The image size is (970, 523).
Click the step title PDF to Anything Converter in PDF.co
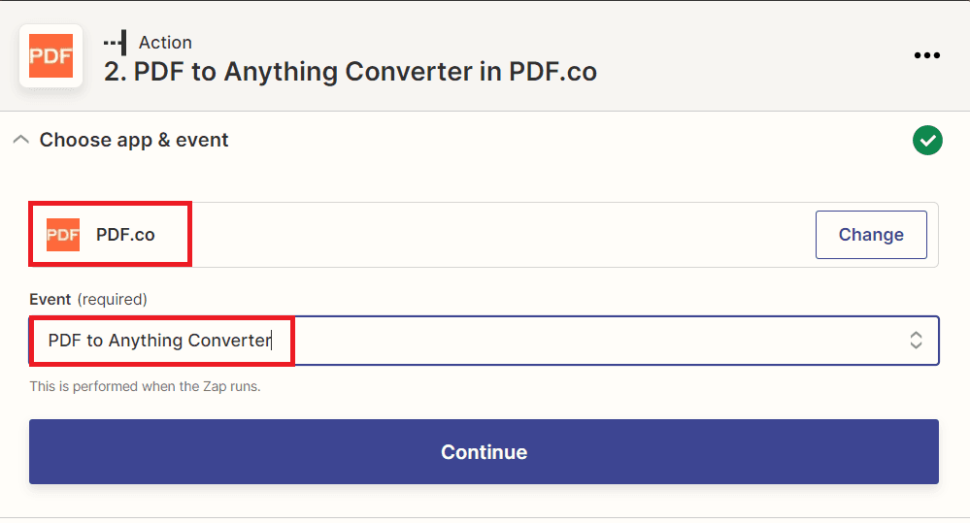351,72
